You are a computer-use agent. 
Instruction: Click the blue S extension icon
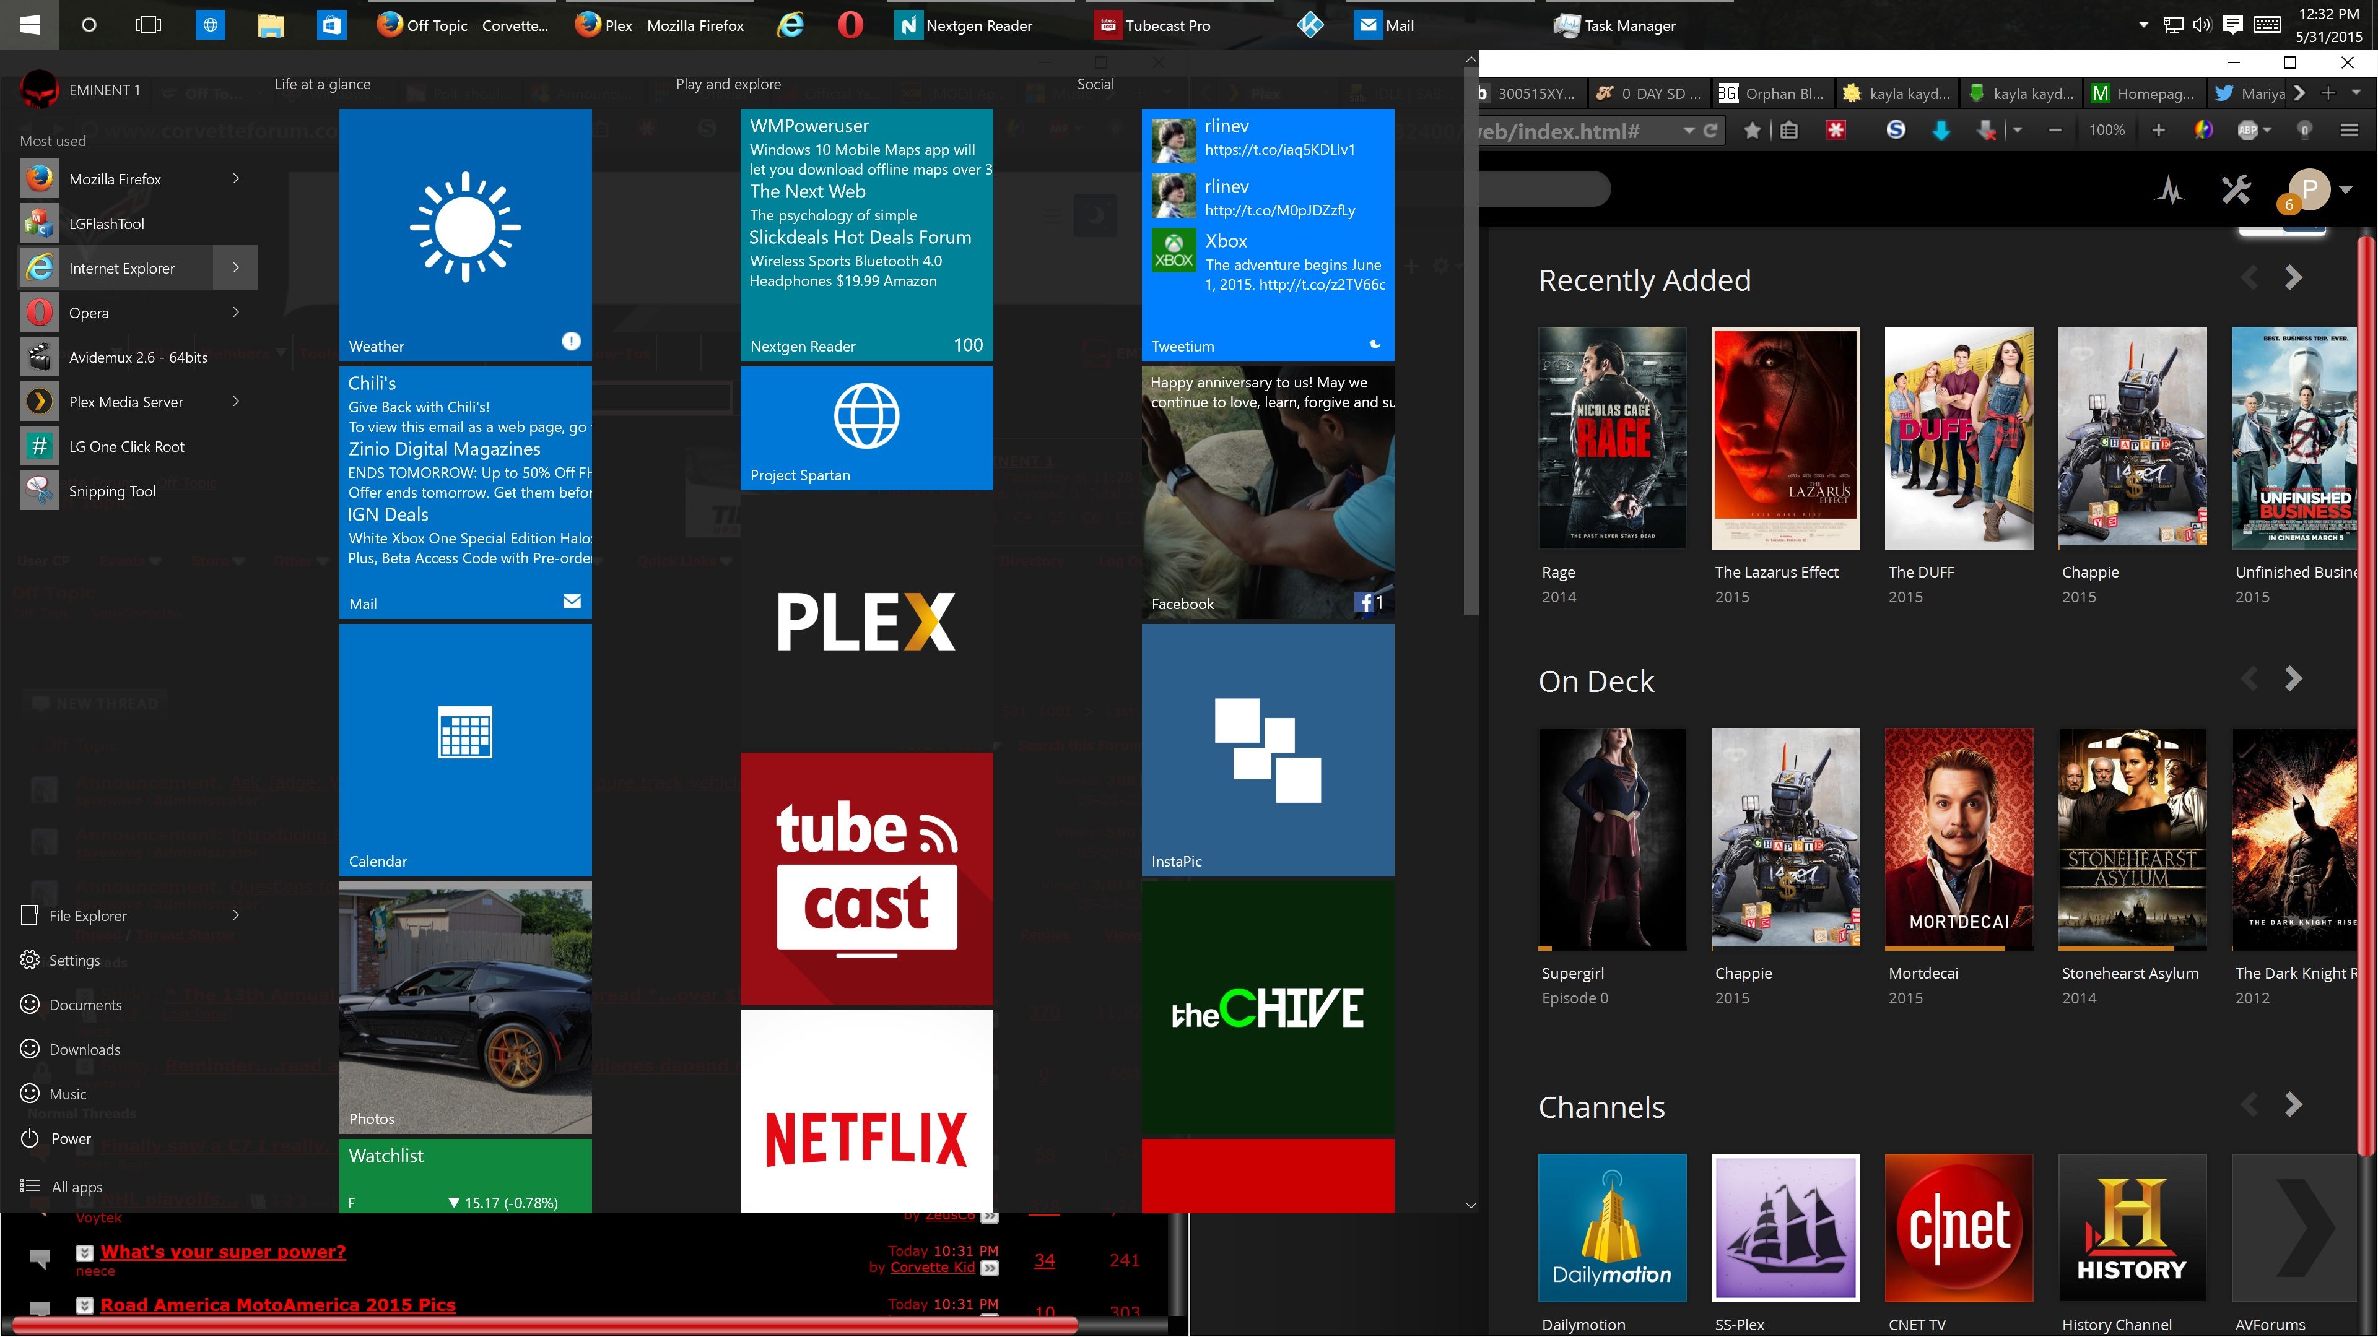tap(1895, 130)
